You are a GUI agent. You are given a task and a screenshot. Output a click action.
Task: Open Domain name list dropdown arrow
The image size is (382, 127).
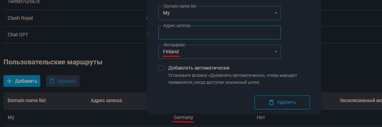pos(276,13)
